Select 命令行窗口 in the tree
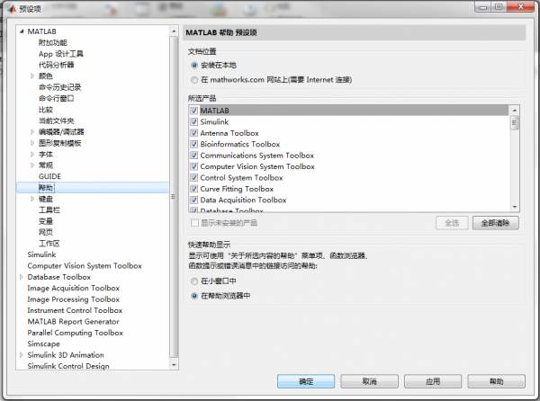This screenshot has height=401, width=540. click(x=56, y=98)
